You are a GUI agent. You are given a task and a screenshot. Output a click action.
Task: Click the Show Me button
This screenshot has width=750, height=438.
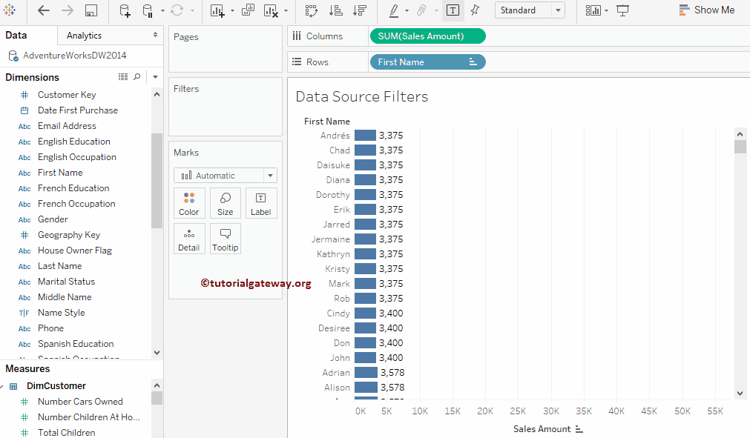707,10
